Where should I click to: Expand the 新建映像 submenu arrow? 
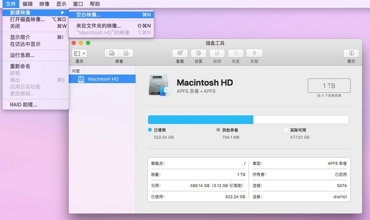[x=62, y=13]
